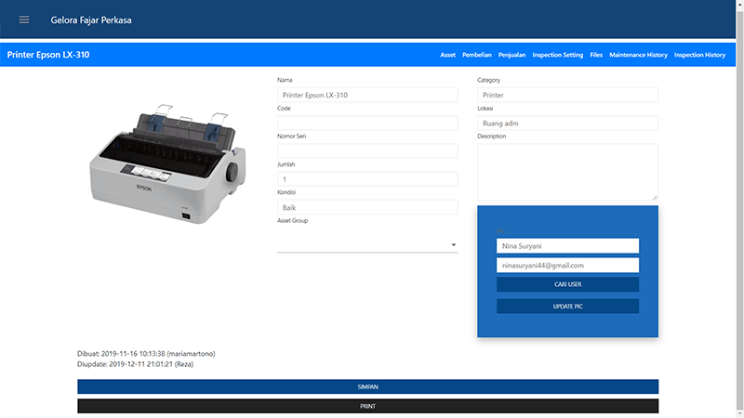Image resolution: width=744 pixels, height=418 pixels.
Task: Focus the empty Code field
Action: [367, 124]
